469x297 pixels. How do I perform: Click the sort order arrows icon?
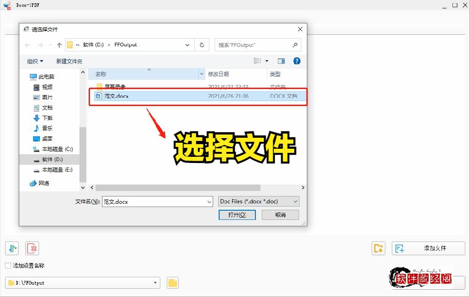(11, 248)
